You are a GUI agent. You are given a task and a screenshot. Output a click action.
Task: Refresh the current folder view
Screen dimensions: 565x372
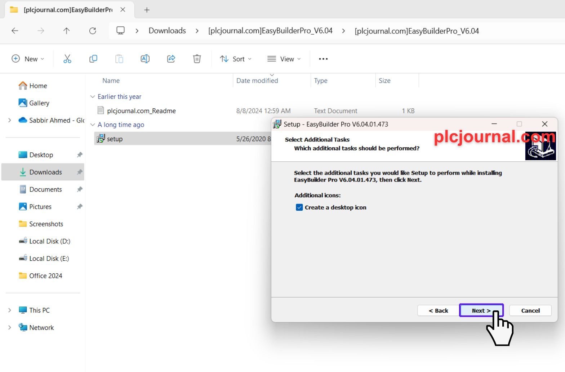(93, 31)
